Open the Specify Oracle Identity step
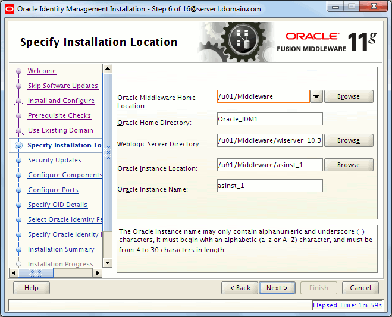The image size is (392, 317). click(x=65, y=234)
